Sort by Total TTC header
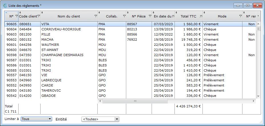Image resolution: width=265 pixels, height=126 pixels. (x=188, y=16)
